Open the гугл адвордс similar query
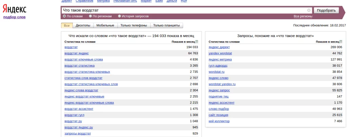 coord(218,66)
